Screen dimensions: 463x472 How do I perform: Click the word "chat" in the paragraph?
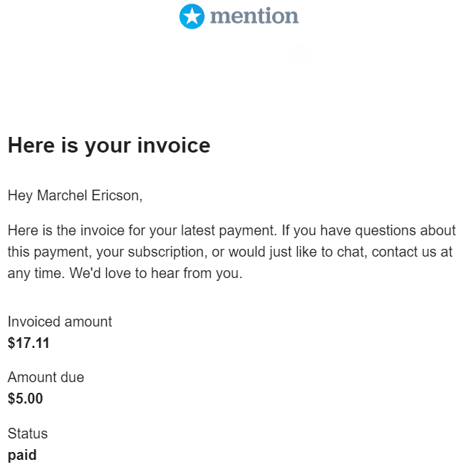point(350,252)
